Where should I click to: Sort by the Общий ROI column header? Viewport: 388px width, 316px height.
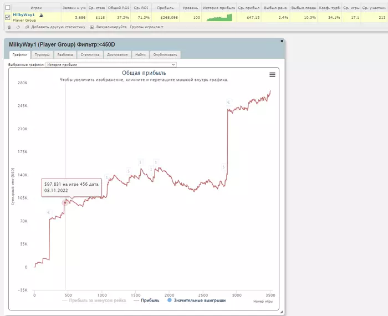click(118, 8)
